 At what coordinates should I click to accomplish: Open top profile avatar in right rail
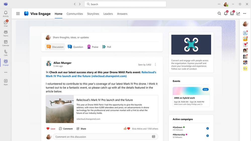pos(245,24)
